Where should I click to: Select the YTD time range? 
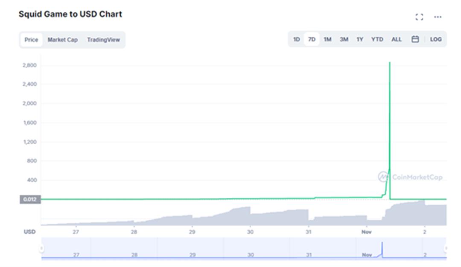click(377, 39)
